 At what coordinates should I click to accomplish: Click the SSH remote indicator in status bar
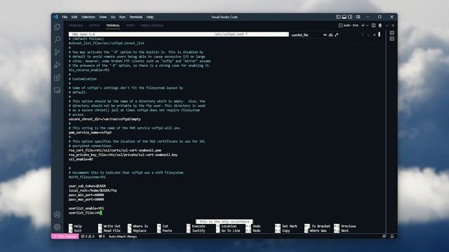point(65,237)
